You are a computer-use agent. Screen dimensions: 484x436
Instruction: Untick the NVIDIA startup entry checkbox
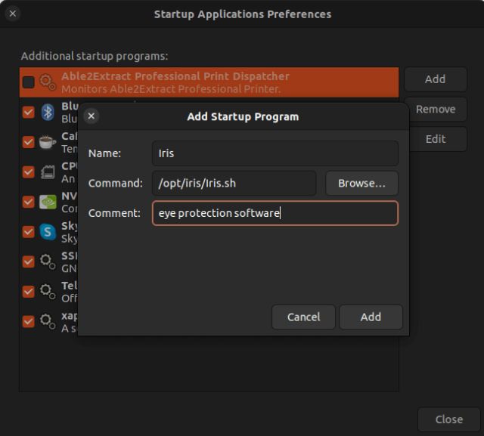(x=29, y=202)
